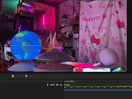Toggle source visibility with the eye icon

(x=57, y=85)
